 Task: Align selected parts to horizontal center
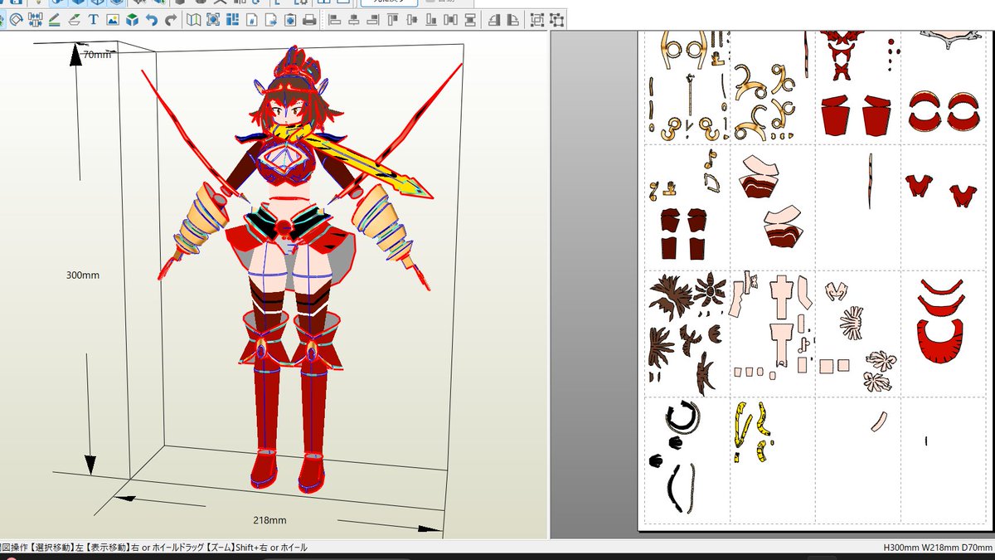354,19
